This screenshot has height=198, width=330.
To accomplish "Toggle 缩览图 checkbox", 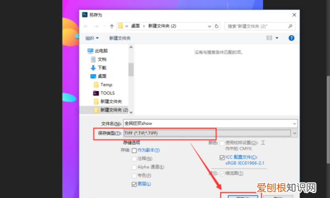I will pos(222,174).
